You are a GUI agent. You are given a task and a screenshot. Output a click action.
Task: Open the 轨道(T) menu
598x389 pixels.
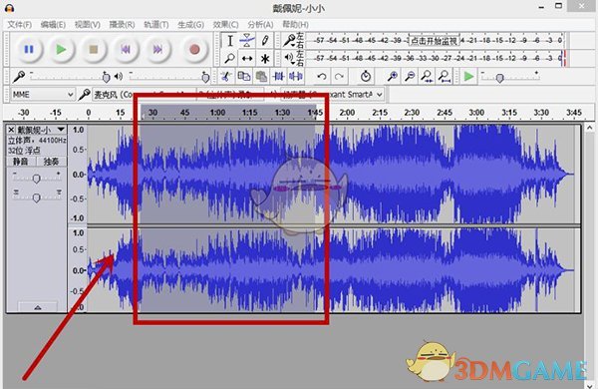click(x=156, y=24)
